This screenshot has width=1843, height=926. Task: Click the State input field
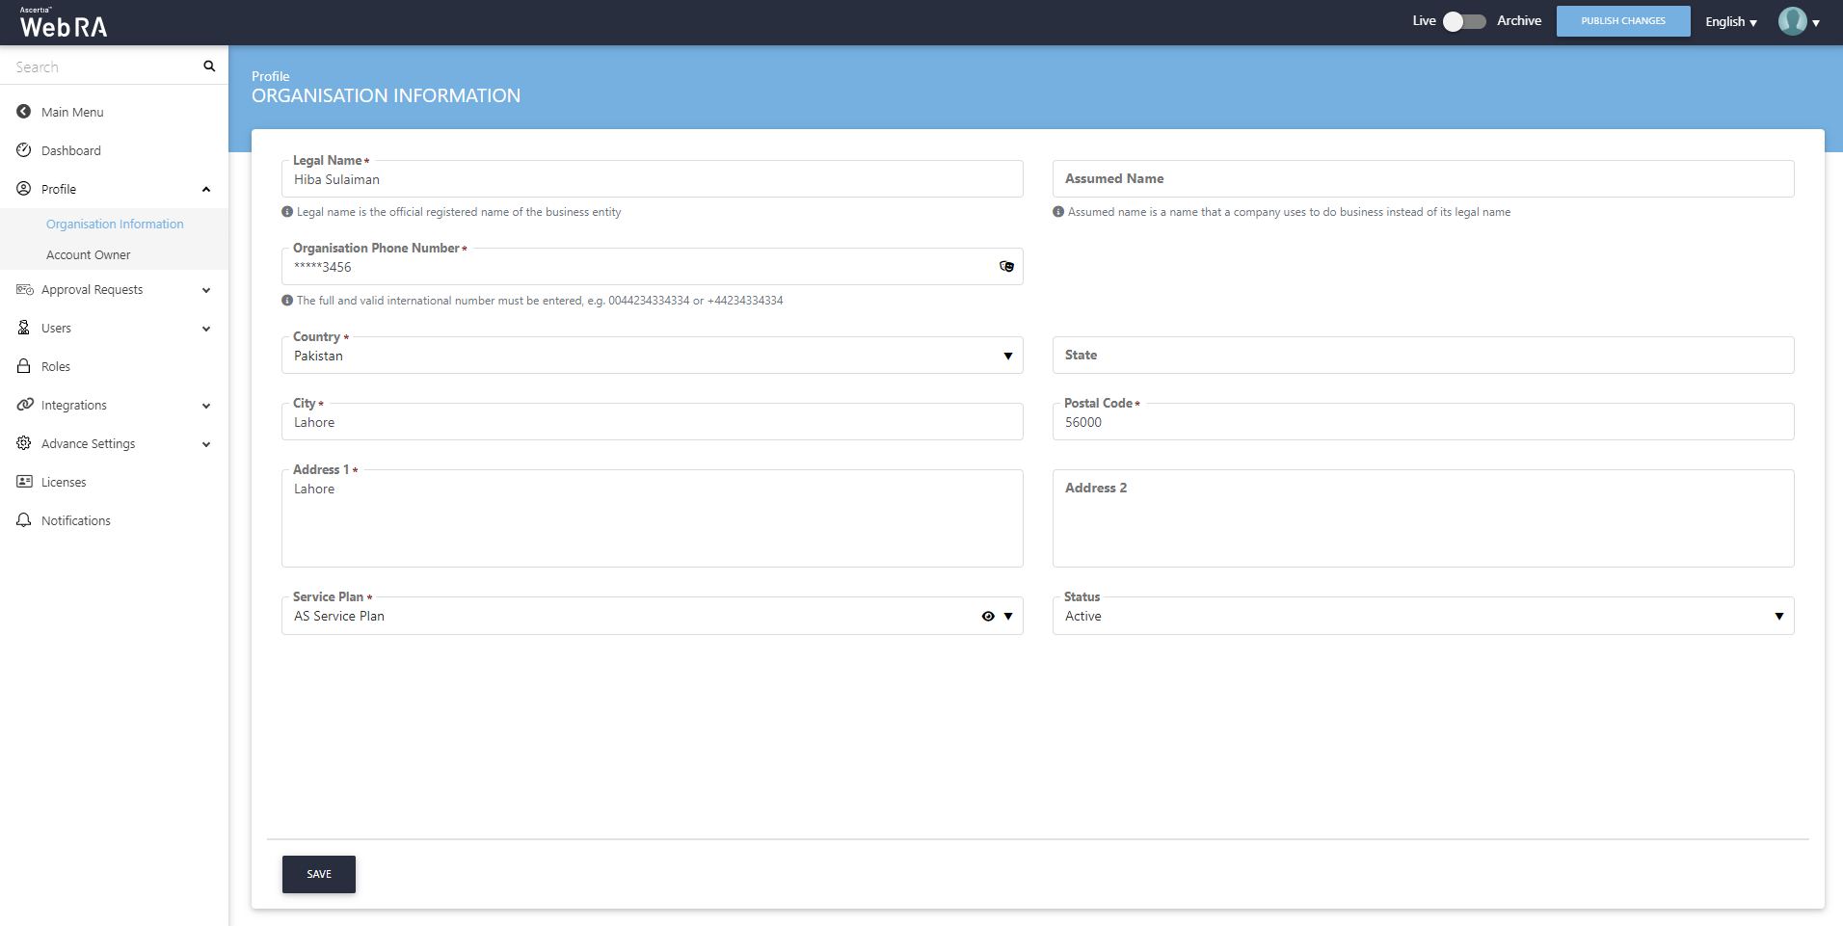tap(1424, 355)
